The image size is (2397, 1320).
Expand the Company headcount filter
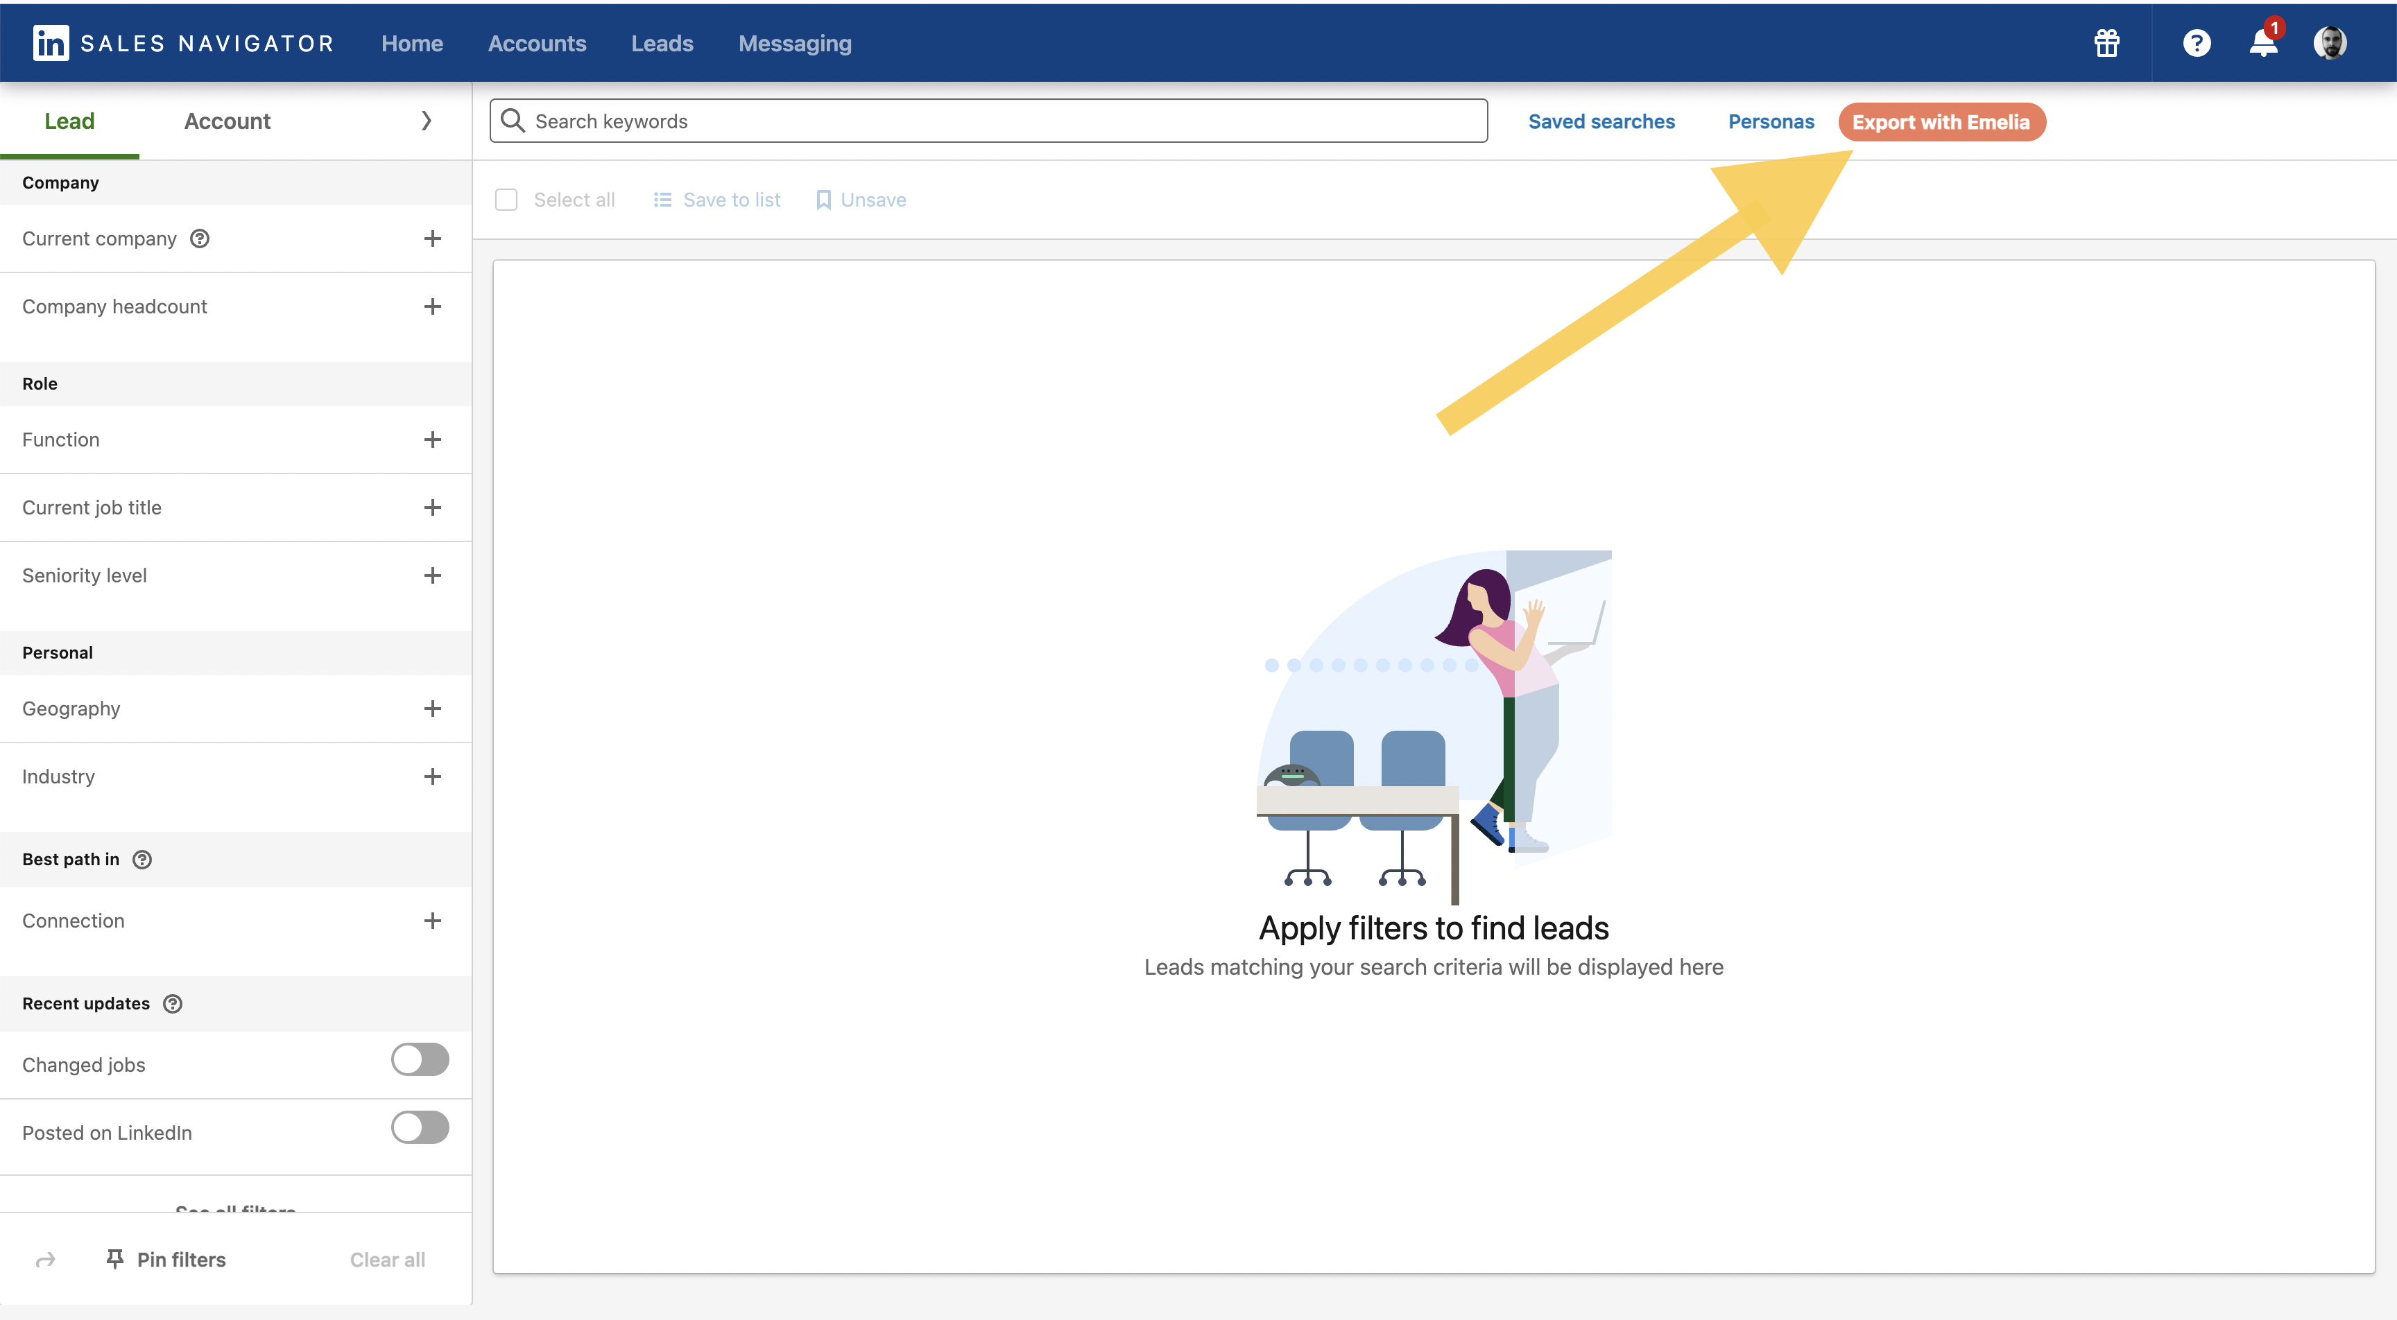click(433, 307)
